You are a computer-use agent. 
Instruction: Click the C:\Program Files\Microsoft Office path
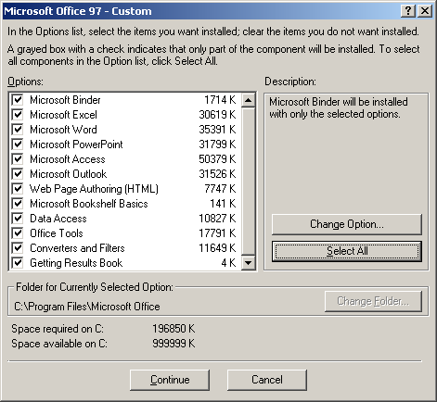pyautogui.click(x=87, y=307)
